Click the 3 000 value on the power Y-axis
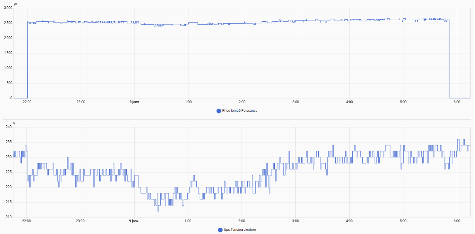 coord(6,8)
